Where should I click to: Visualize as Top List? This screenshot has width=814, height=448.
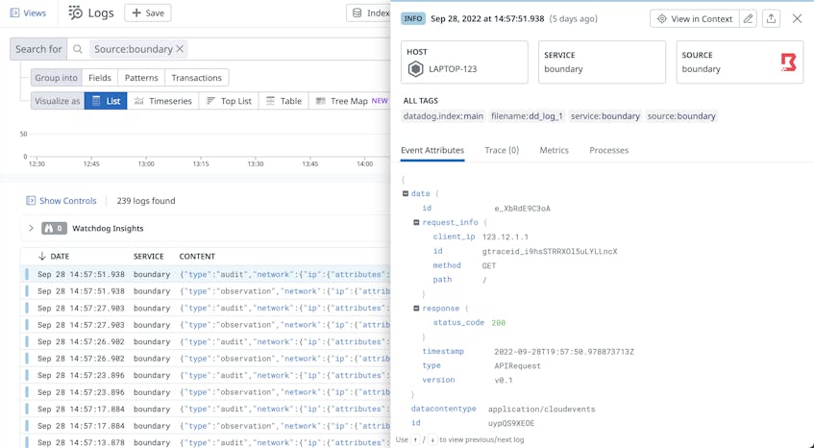pyautogui.click(x=229, y=101)
